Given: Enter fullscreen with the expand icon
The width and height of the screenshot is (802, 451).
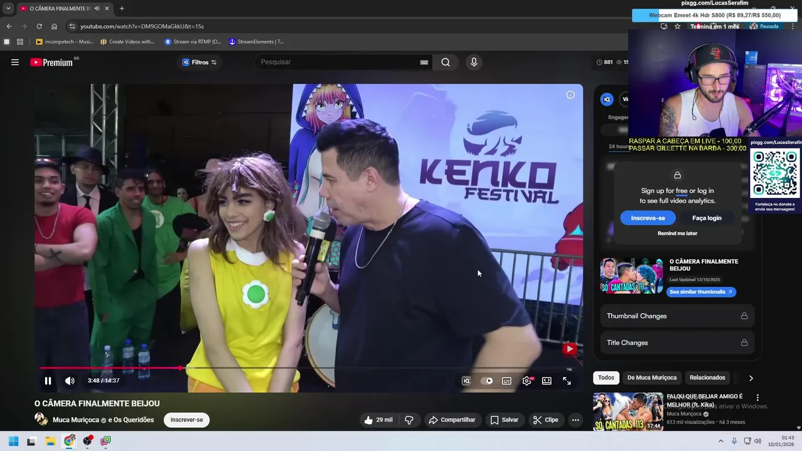Looking at the screenshot, I should click(x=567, y=381).
